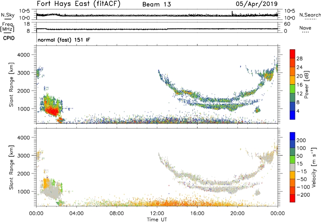
Task: Click the Power panel 'Slant Range [km]' label
Action: click(11, 85)
